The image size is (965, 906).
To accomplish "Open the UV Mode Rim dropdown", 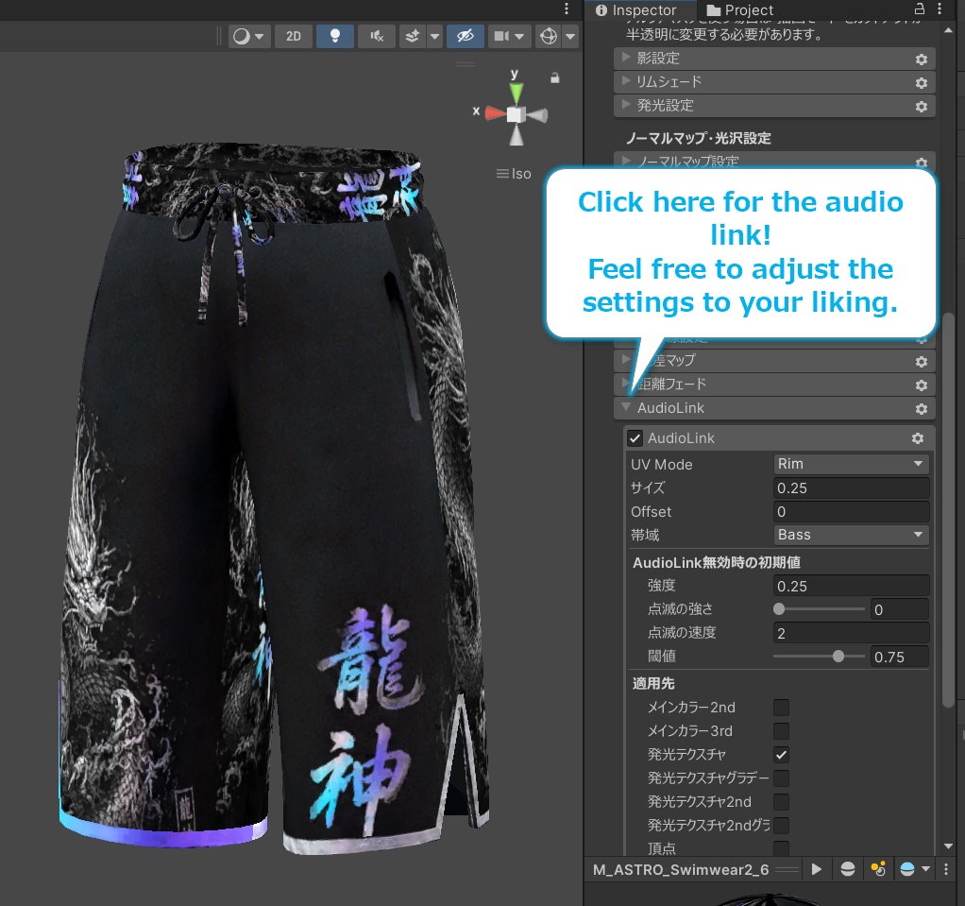I will pos(851,464).
